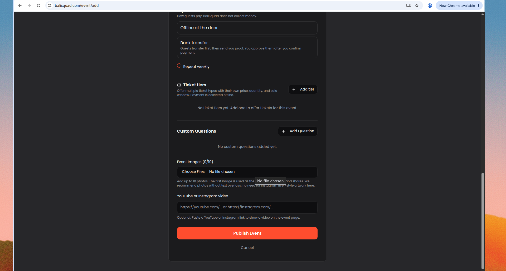Choose Files for event images
This screenshot has height=271, width=506.
[193, 172]
